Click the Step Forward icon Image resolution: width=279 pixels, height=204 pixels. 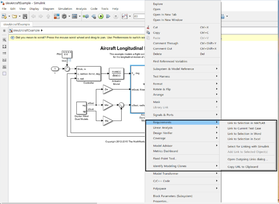coord(108,16)
